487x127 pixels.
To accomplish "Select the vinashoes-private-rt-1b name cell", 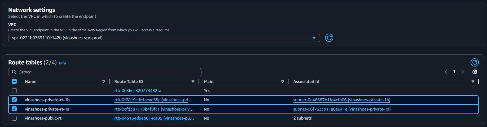I will [x=47, y=100].
